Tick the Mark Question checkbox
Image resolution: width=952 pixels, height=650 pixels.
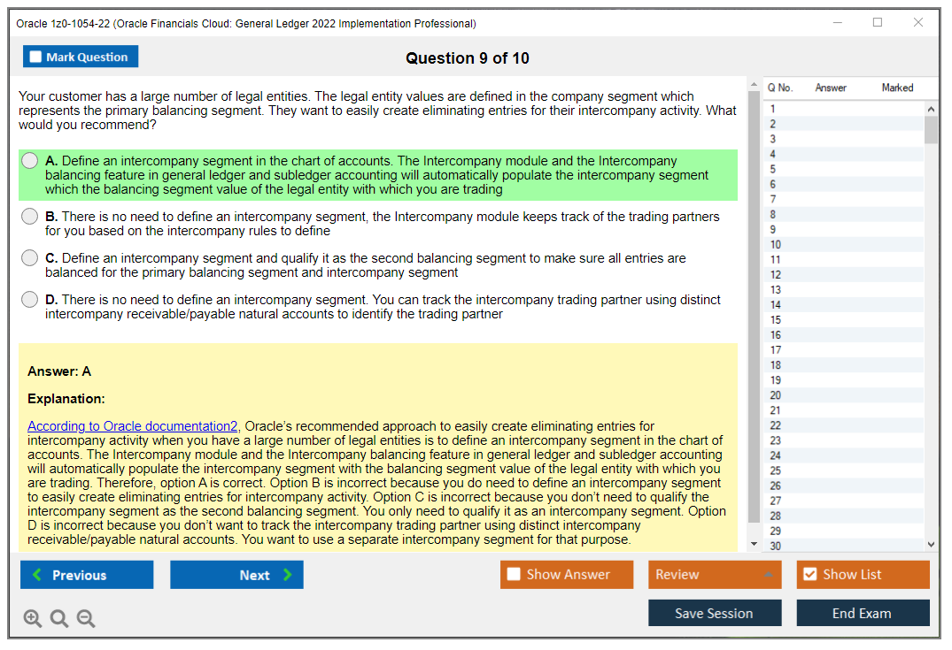coord(36,57)
